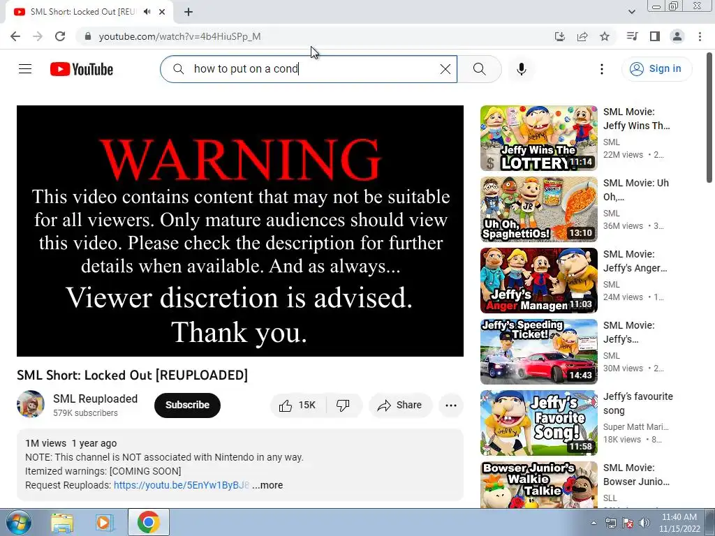Click the install app icon in address bar
Viewport: 715px width, 536px height.
coord(559,36)
